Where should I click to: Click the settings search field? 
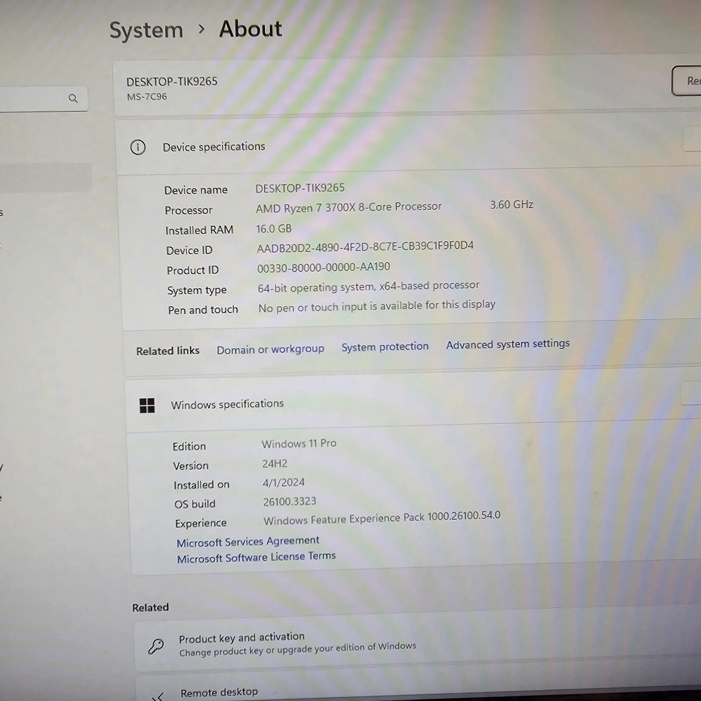point(43,99)
